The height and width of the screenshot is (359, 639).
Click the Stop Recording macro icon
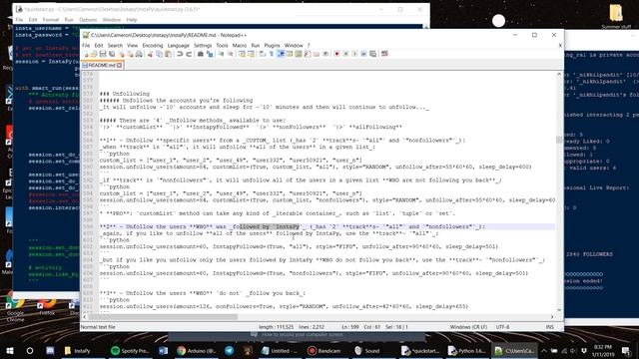pyautogui.click(x=345, y=54)
